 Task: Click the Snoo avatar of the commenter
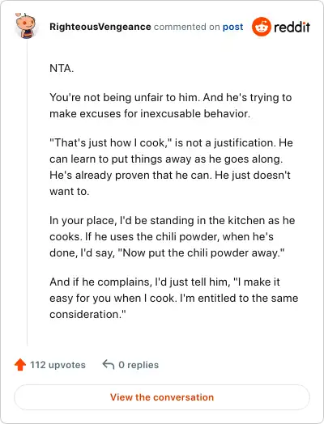point(25,26)
